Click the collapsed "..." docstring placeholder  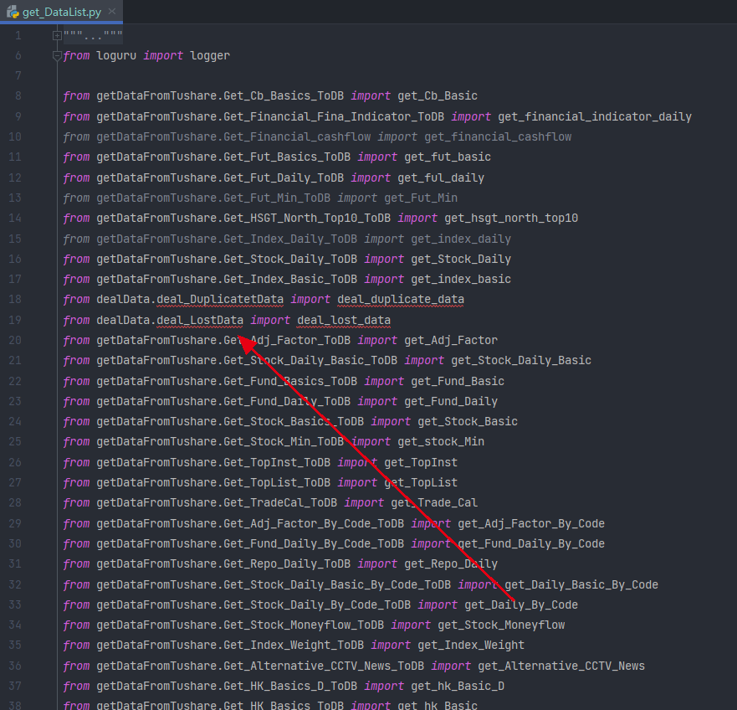coord(92,36)
